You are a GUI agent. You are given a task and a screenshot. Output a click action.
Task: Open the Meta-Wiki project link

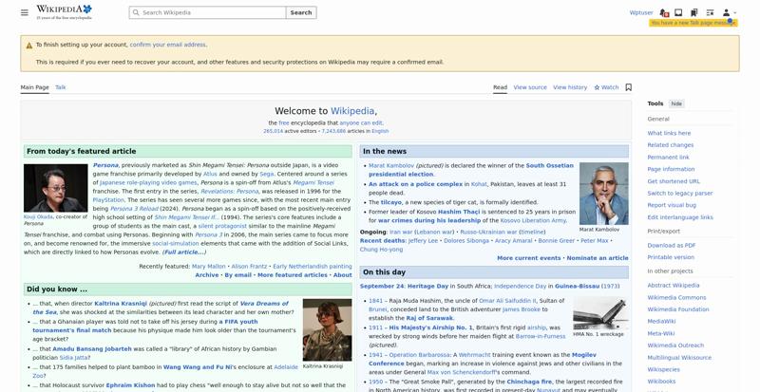[x=660, y=333]
